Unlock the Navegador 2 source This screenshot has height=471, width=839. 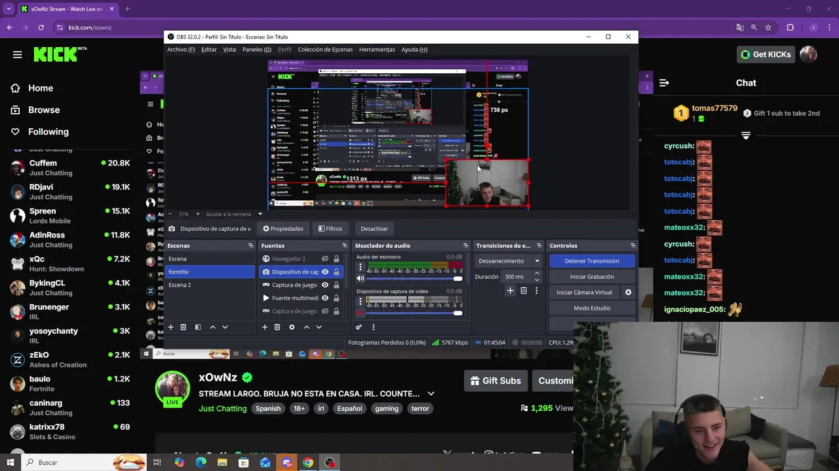[336, 258]
